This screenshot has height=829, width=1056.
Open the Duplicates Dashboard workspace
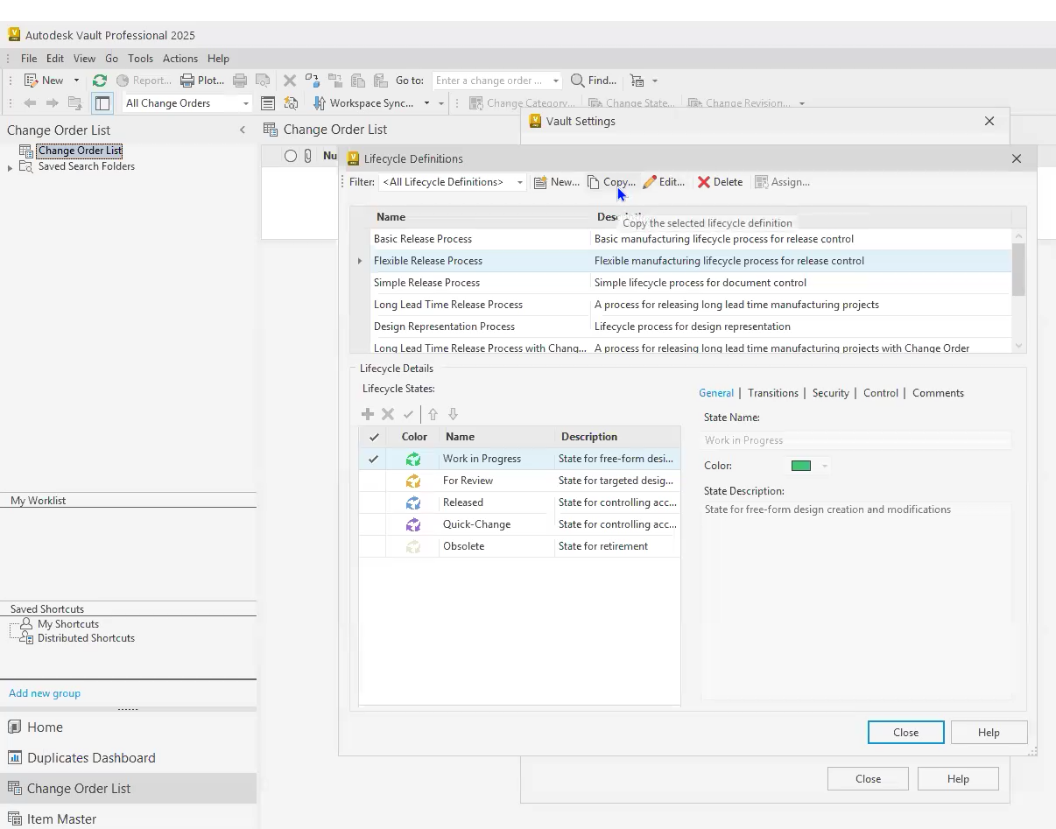tap(128, 758)
